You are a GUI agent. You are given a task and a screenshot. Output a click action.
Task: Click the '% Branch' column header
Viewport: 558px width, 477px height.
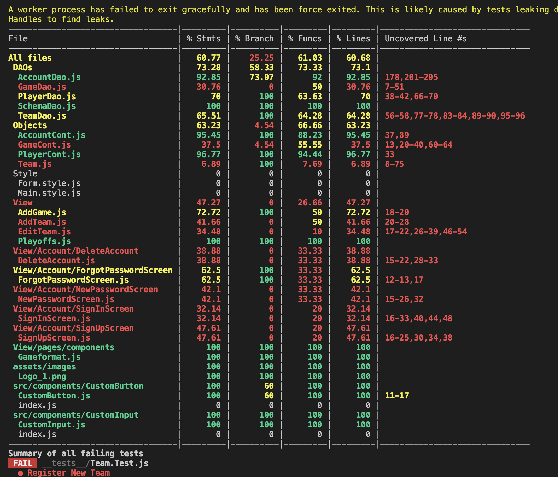(x=255, y=39)
